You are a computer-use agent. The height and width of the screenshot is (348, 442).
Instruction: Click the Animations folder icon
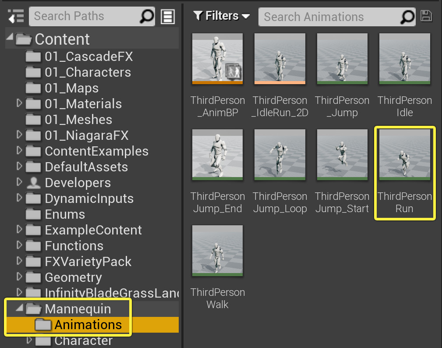pyautogui.click(x=43, y=325)
